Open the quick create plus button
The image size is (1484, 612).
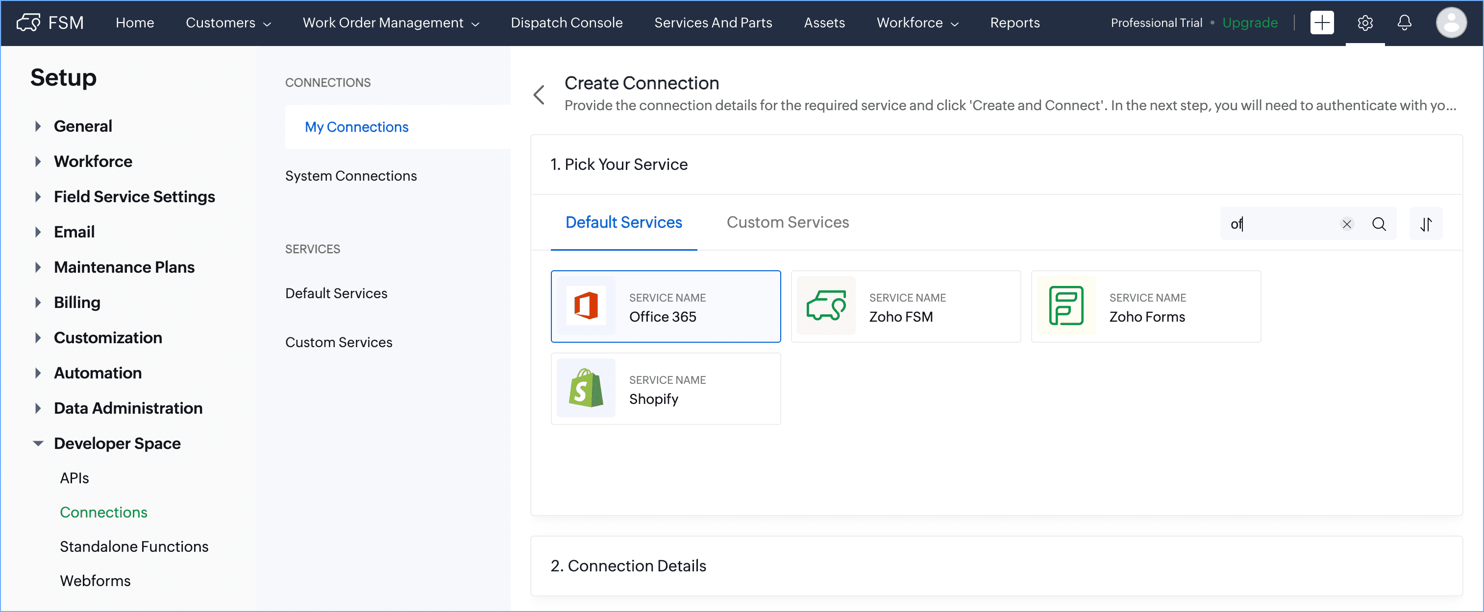(1322, 23)
